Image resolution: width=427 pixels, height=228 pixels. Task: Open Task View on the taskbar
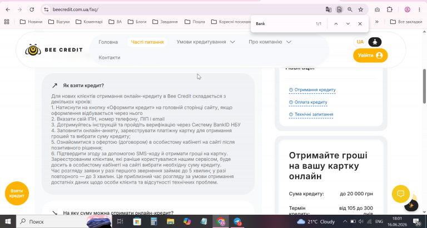120,221
